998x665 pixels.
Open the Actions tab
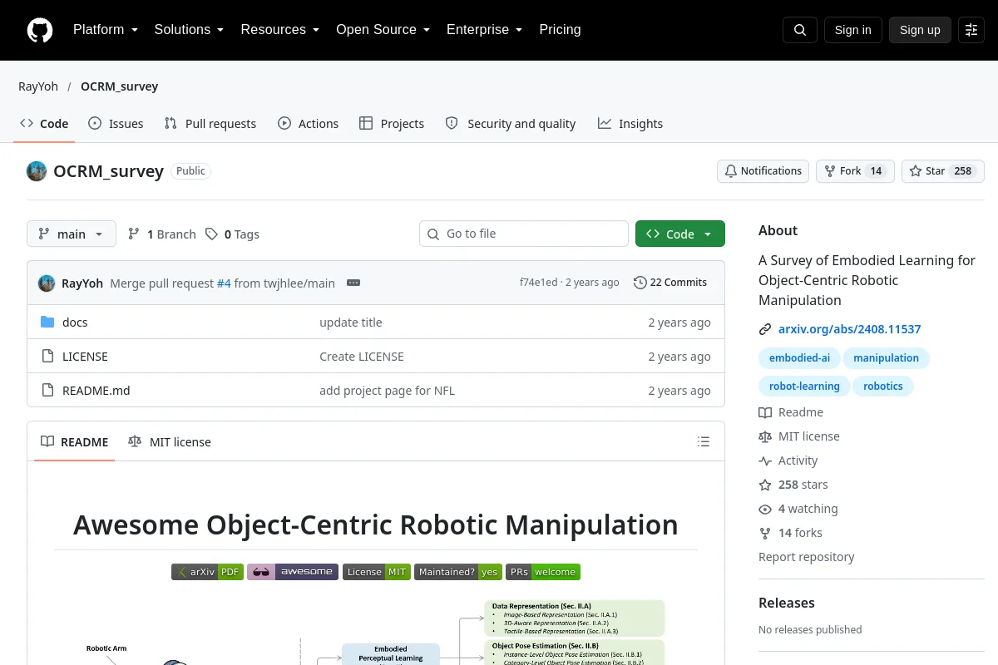pos(308,124)
